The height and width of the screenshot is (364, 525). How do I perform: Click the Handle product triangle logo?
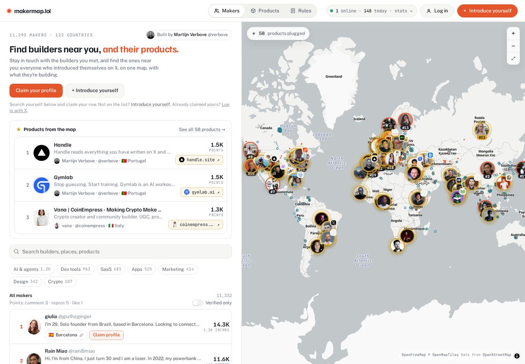[x=42, y=153]
